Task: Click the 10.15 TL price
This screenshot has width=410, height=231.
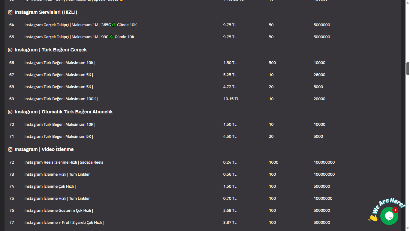Action: (231, 99)
